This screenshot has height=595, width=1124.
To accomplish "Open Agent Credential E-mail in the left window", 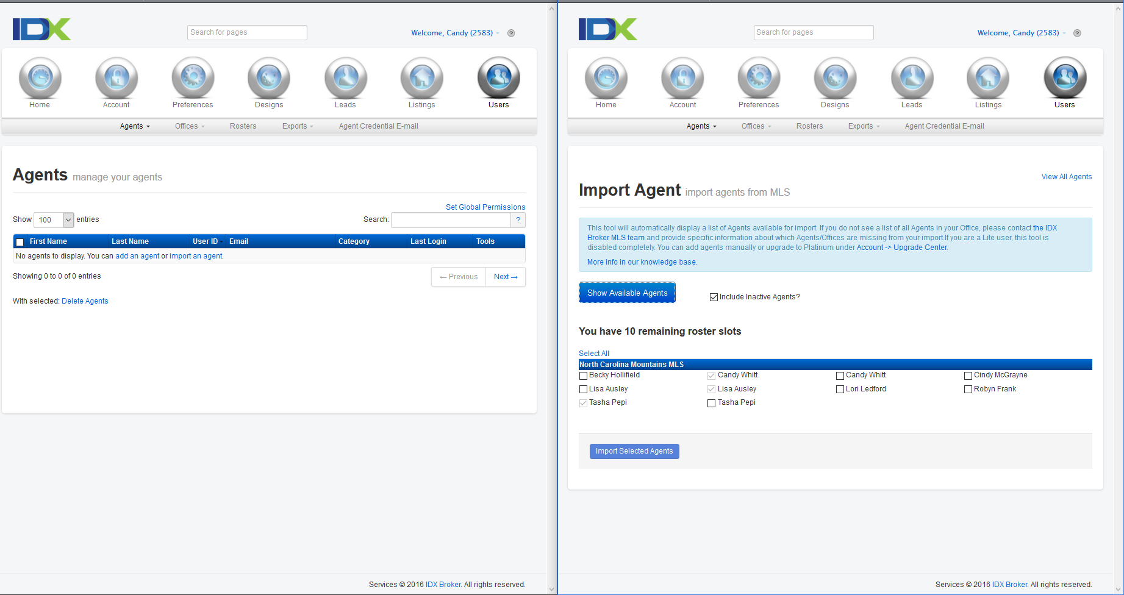I will tap(379, 126).
